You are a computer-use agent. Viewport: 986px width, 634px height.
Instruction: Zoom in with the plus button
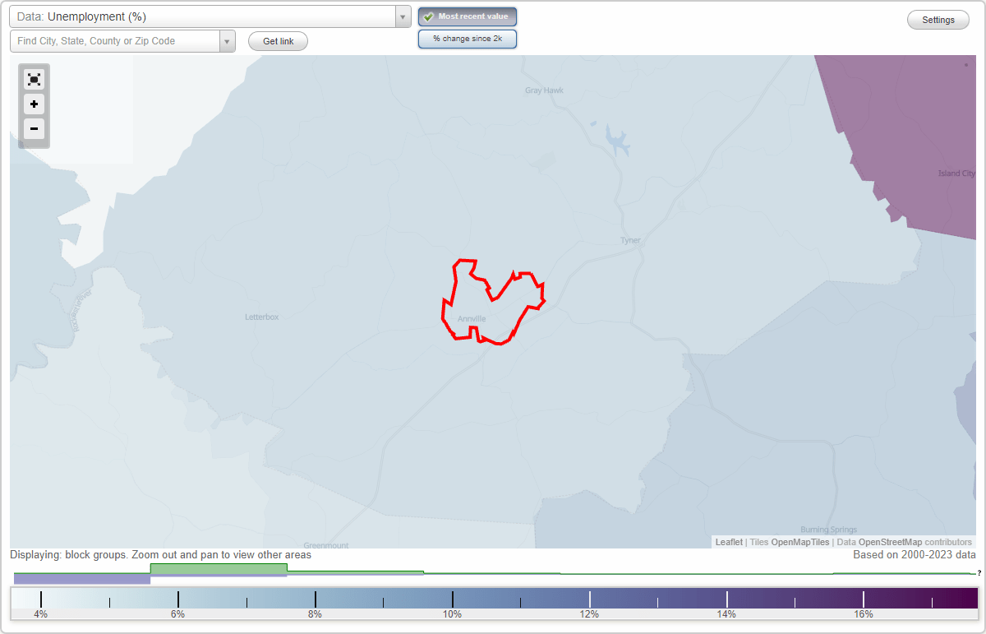pyautogui.click(x=34, y=104)
